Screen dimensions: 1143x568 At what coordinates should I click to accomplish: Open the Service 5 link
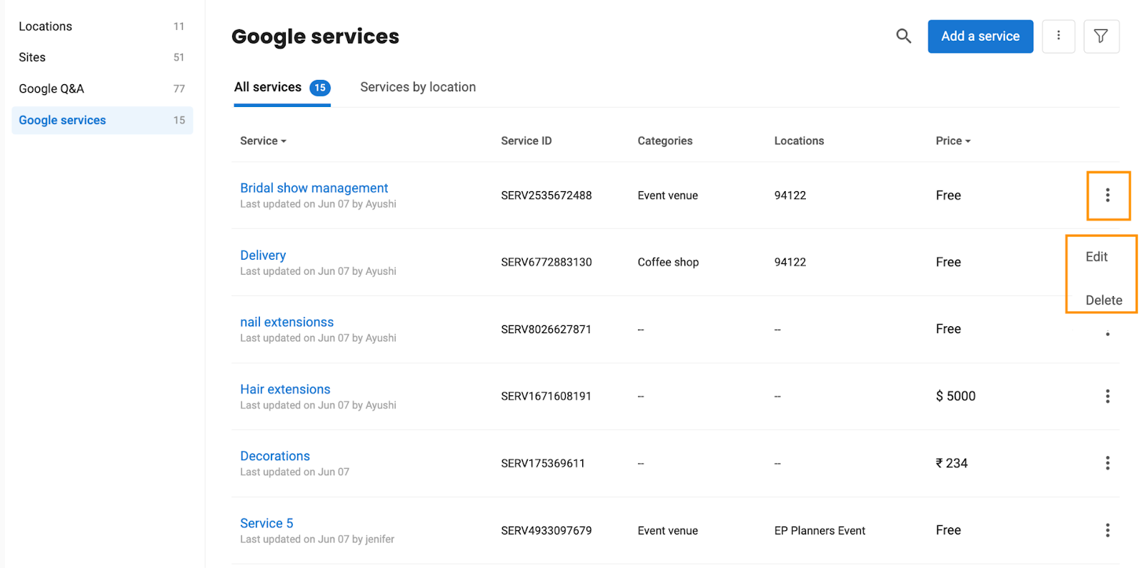click(x=266, y=523)
